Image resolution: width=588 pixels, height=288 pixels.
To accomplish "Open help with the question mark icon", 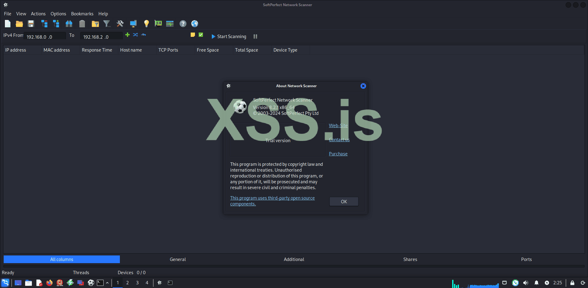I will coord(183,24).
